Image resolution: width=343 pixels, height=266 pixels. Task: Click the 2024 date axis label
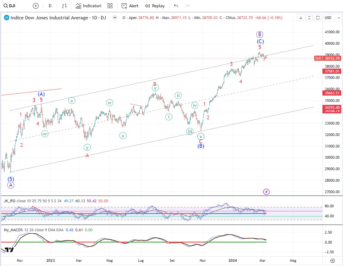point(233,260)
